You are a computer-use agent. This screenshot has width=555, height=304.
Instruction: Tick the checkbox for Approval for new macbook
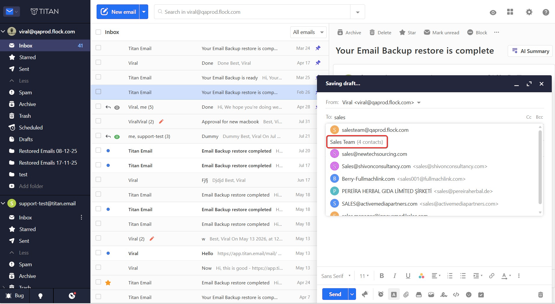[98, 121]
